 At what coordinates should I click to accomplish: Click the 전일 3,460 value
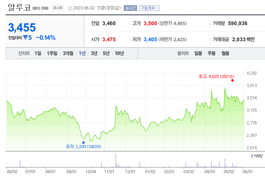[x=109, y=23]
